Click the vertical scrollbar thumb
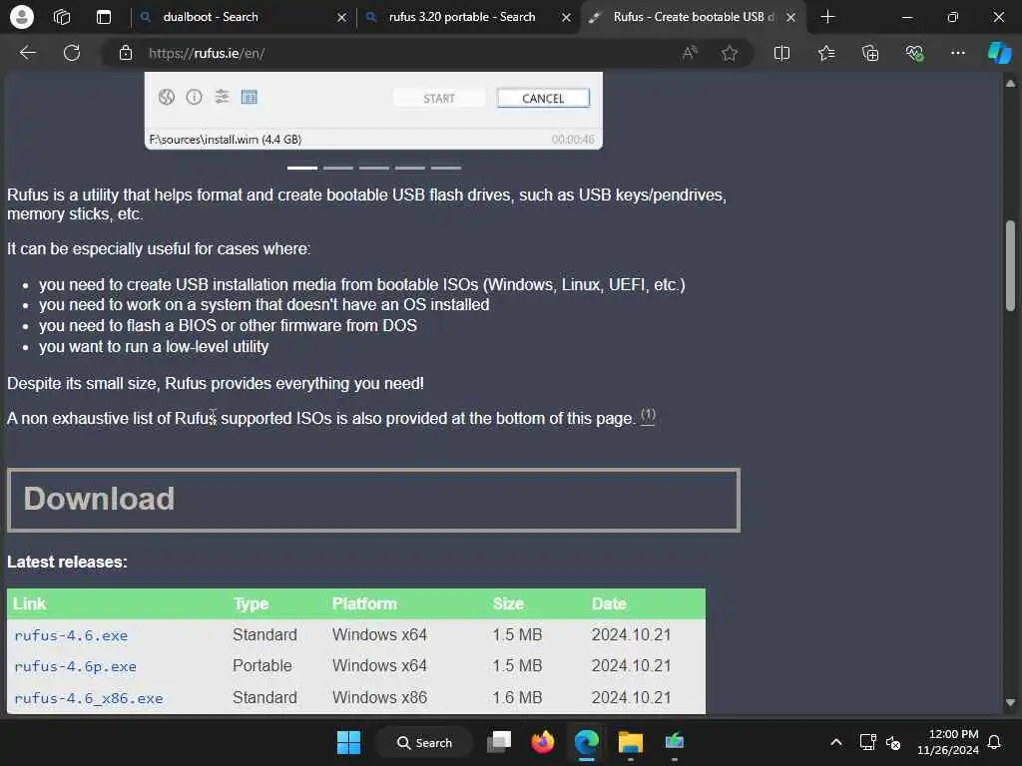Image resolution: width=1022 pixels, height=766 pixels. click(x=1010, y=264)
